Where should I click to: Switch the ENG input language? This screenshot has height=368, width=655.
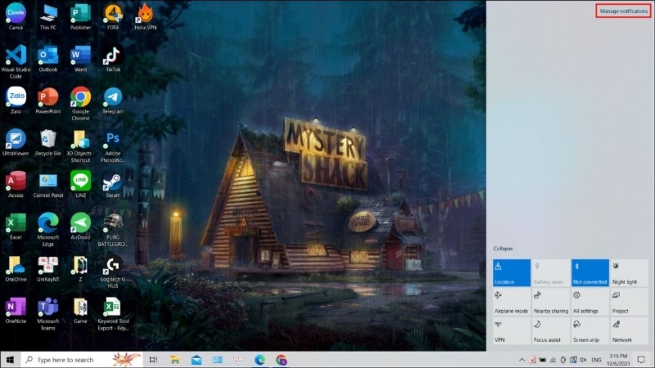coord(597,360)
